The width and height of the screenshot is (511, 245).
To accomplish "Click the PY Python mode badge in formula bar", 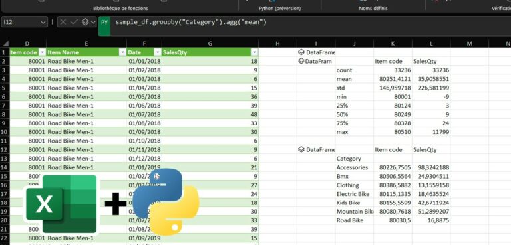I will (104, 26).
